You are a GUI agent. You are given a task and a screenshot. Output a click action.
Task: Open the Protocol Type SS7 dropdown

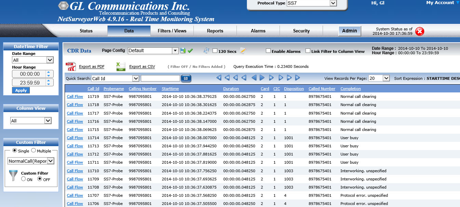click(312, 3)
